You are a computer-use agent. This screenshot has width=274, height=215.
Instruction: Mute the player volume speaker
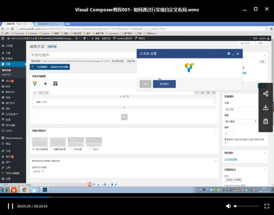[x=228, y=206]
